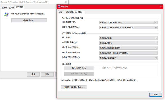Click the 颜色管理(M)... button
165x100 pixels.
pyautogui.click(x=29, y=20)
